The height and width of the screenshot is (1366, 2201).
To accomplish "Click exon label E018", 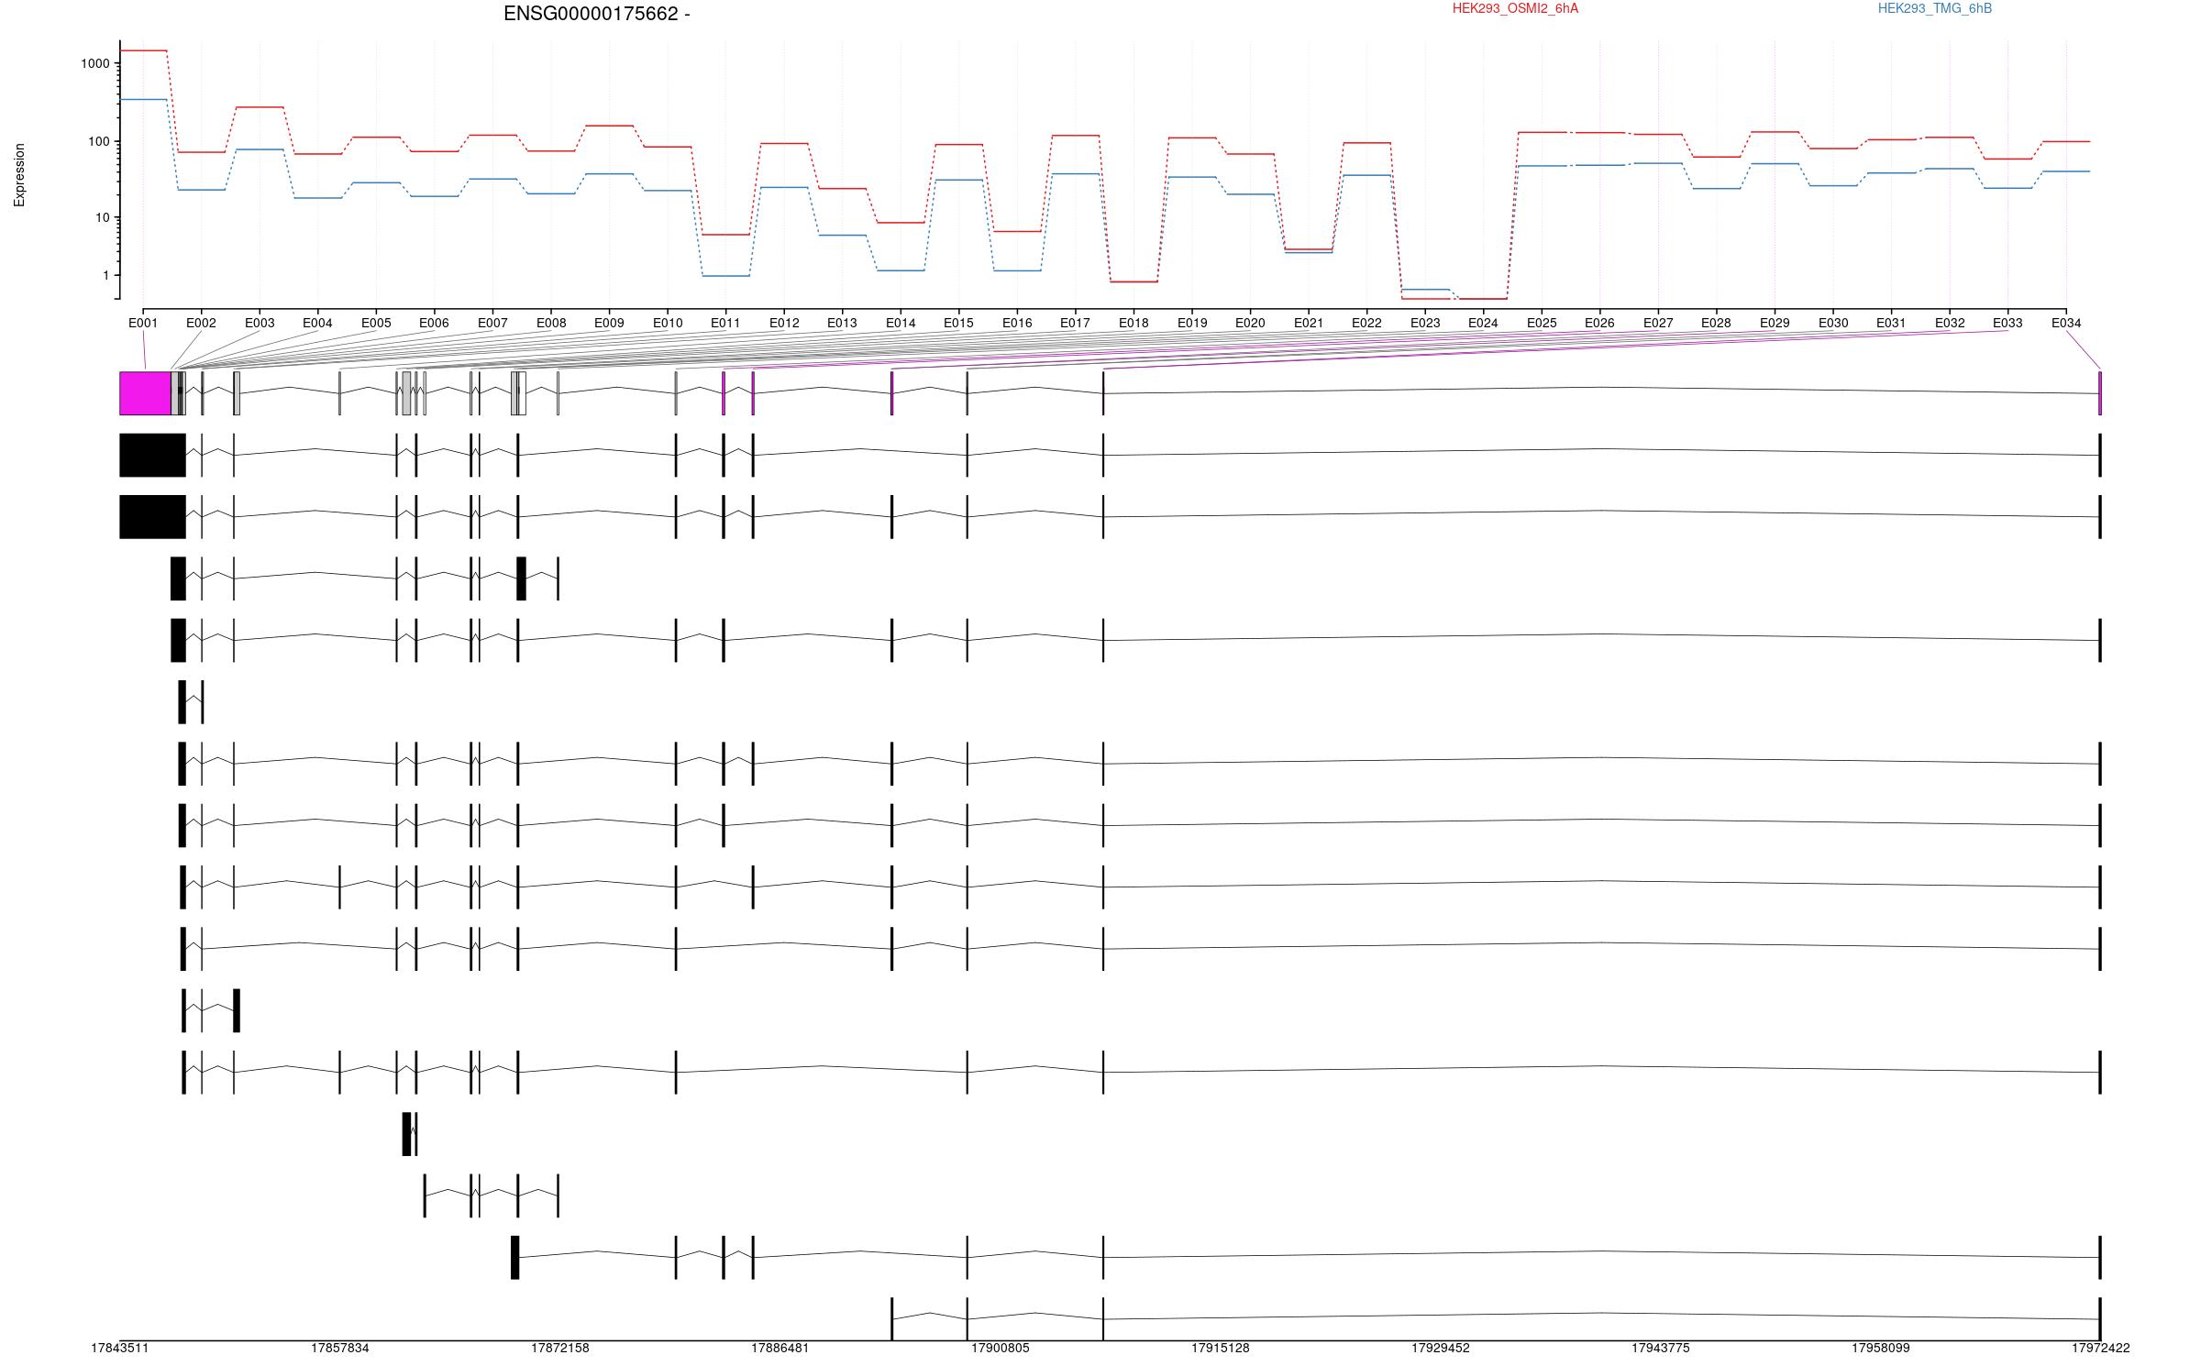I will 1134,323.
